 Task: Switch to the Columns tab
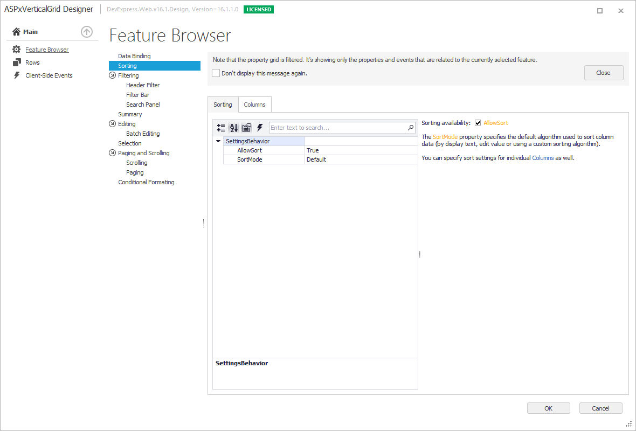(254, 104)
